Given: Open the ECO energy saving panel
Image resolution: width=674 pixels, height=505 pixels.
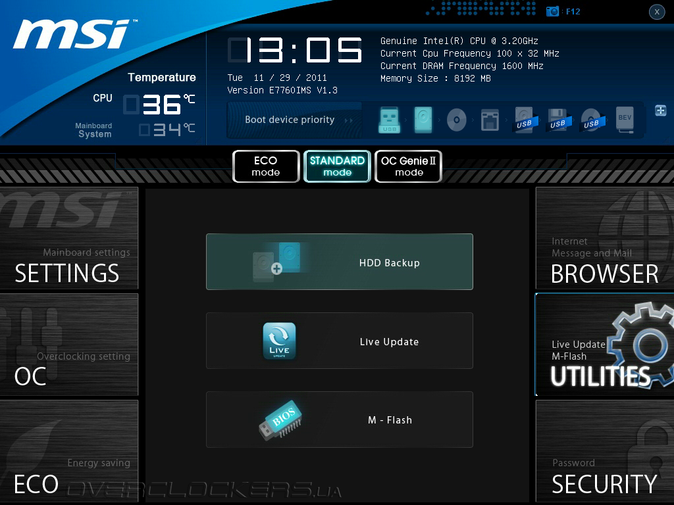Looking at the screenshot, I should click(68, 451).
